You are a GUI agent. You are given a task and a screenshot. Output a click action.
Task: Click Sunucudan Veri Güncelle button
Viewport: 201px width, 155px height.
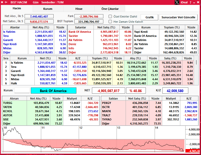[x=178, y=17]
